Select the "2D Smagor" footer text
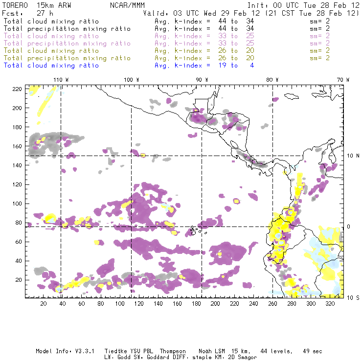 pos(243,358)
